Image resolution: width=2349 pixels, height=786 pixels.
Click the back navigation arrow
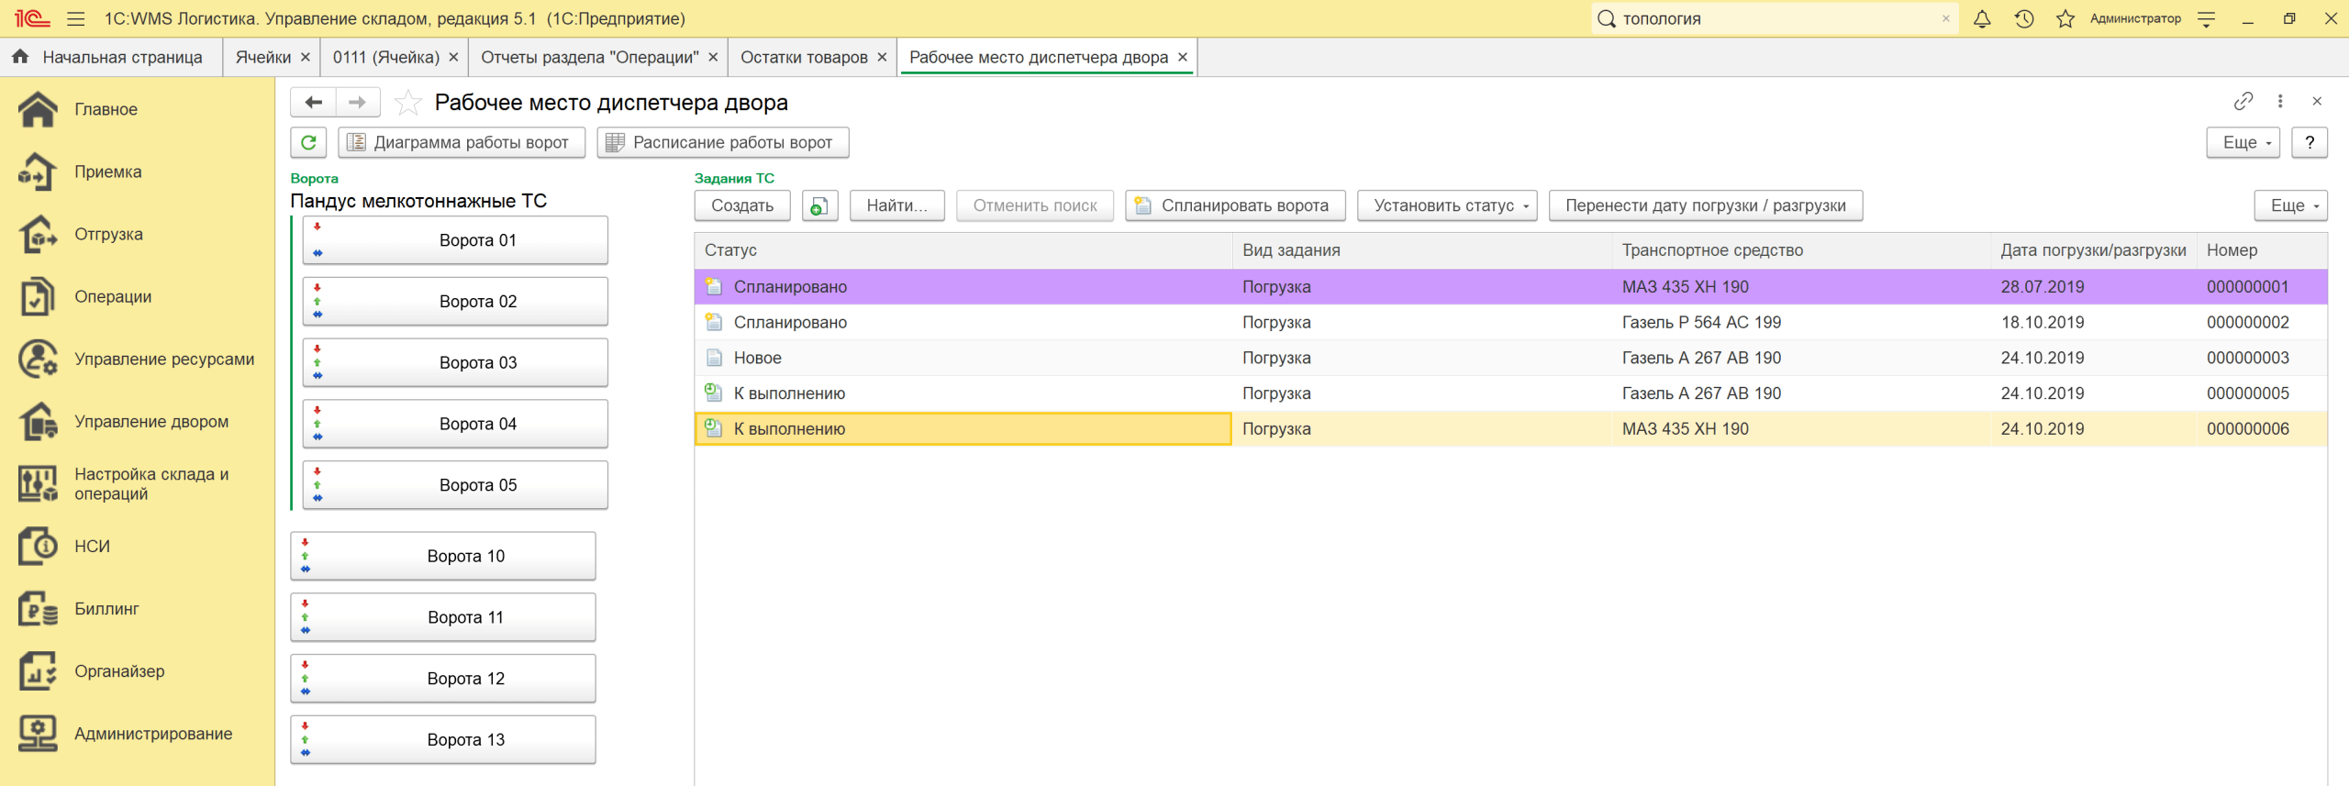314,102
